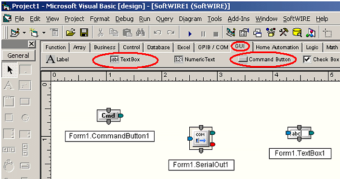Screen dimensions: 340x179
Task: Choose the Command Button control in palette
Action: click(264, 59)
